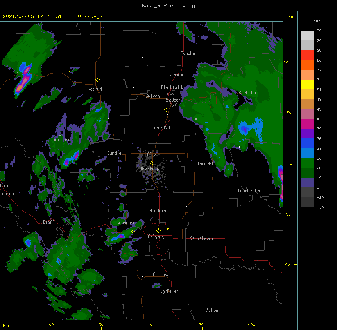Select the yellow diamond marker below Cochrane
The image size is (337, 330).
pos(133,232)
